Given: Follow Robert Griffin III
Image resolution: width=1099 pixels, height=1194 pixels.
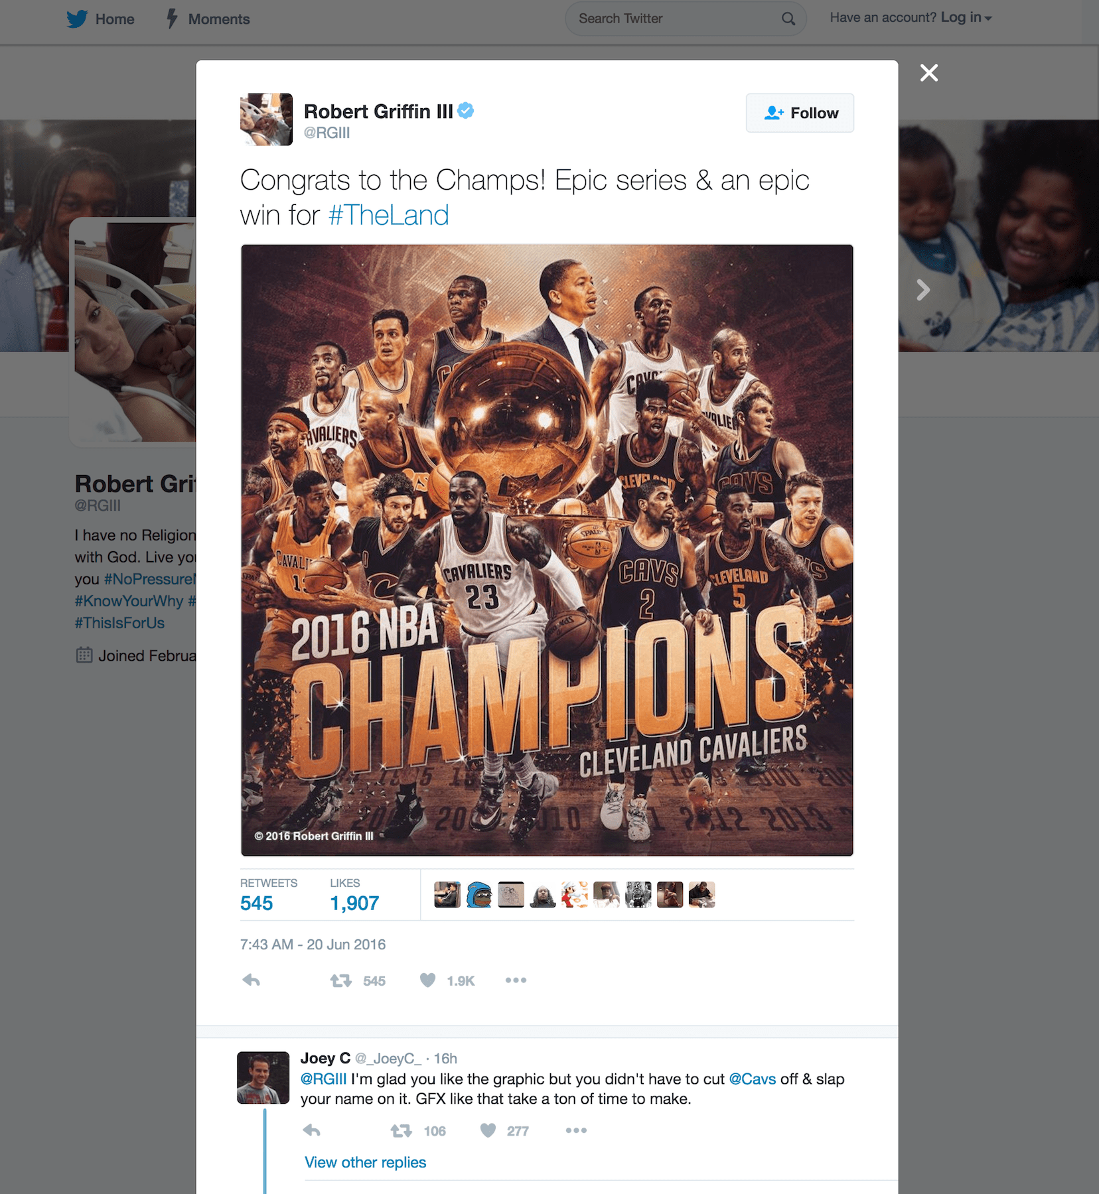Looking at the screenshot, I should point(800,113).
